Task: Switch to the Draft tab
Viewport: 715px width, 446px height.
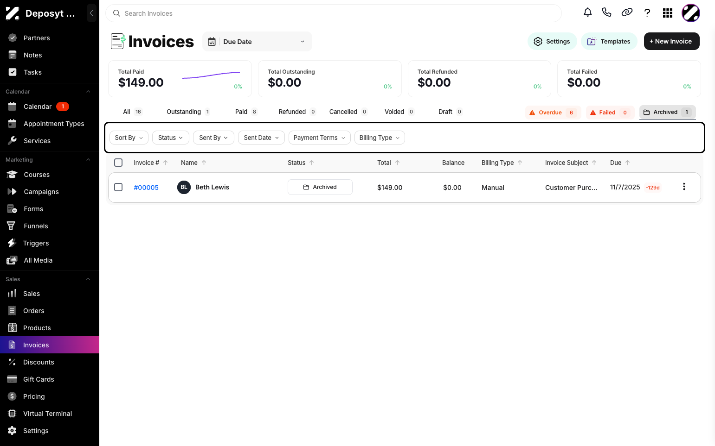Action: click(x=450, y=112)
